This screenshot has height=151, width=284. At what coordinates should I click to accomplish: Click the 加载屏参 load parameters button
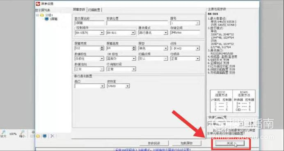(187, 143)
